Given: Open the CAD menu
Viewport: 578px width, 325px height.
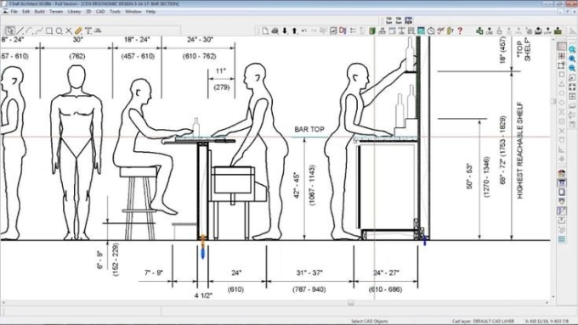Looking at the screenshot, I should [100, 11].
